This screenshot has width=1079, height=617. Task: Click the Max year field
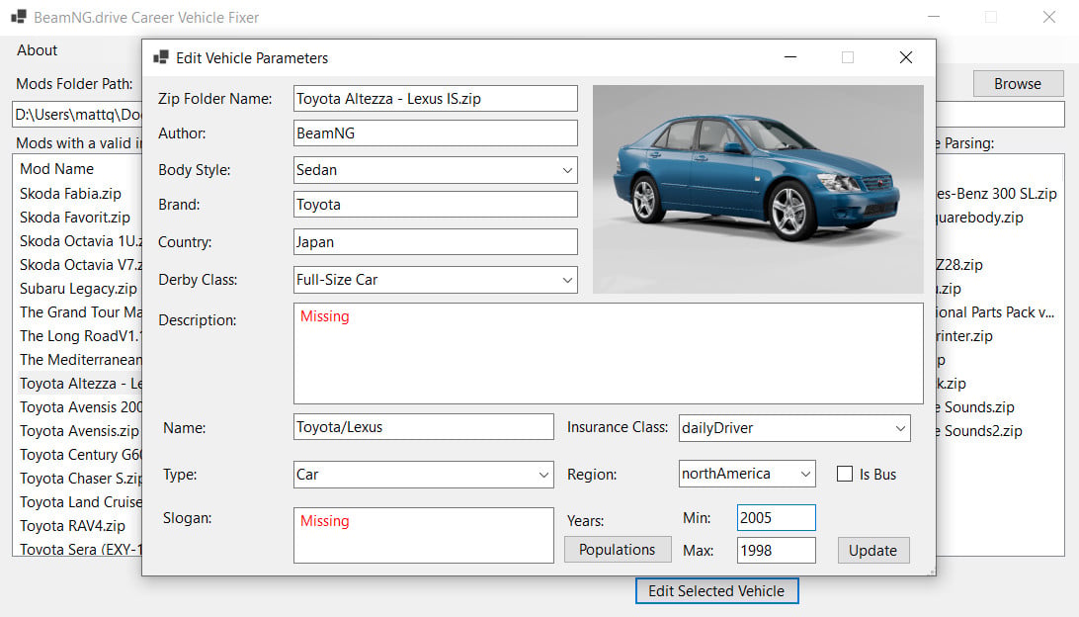coord(777,550)
